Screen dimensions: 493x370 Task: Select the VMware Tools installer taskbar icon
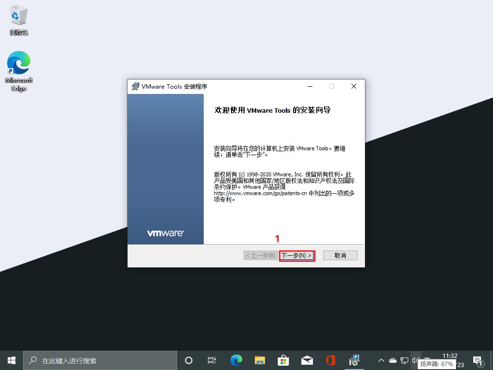tap(354, 360)
